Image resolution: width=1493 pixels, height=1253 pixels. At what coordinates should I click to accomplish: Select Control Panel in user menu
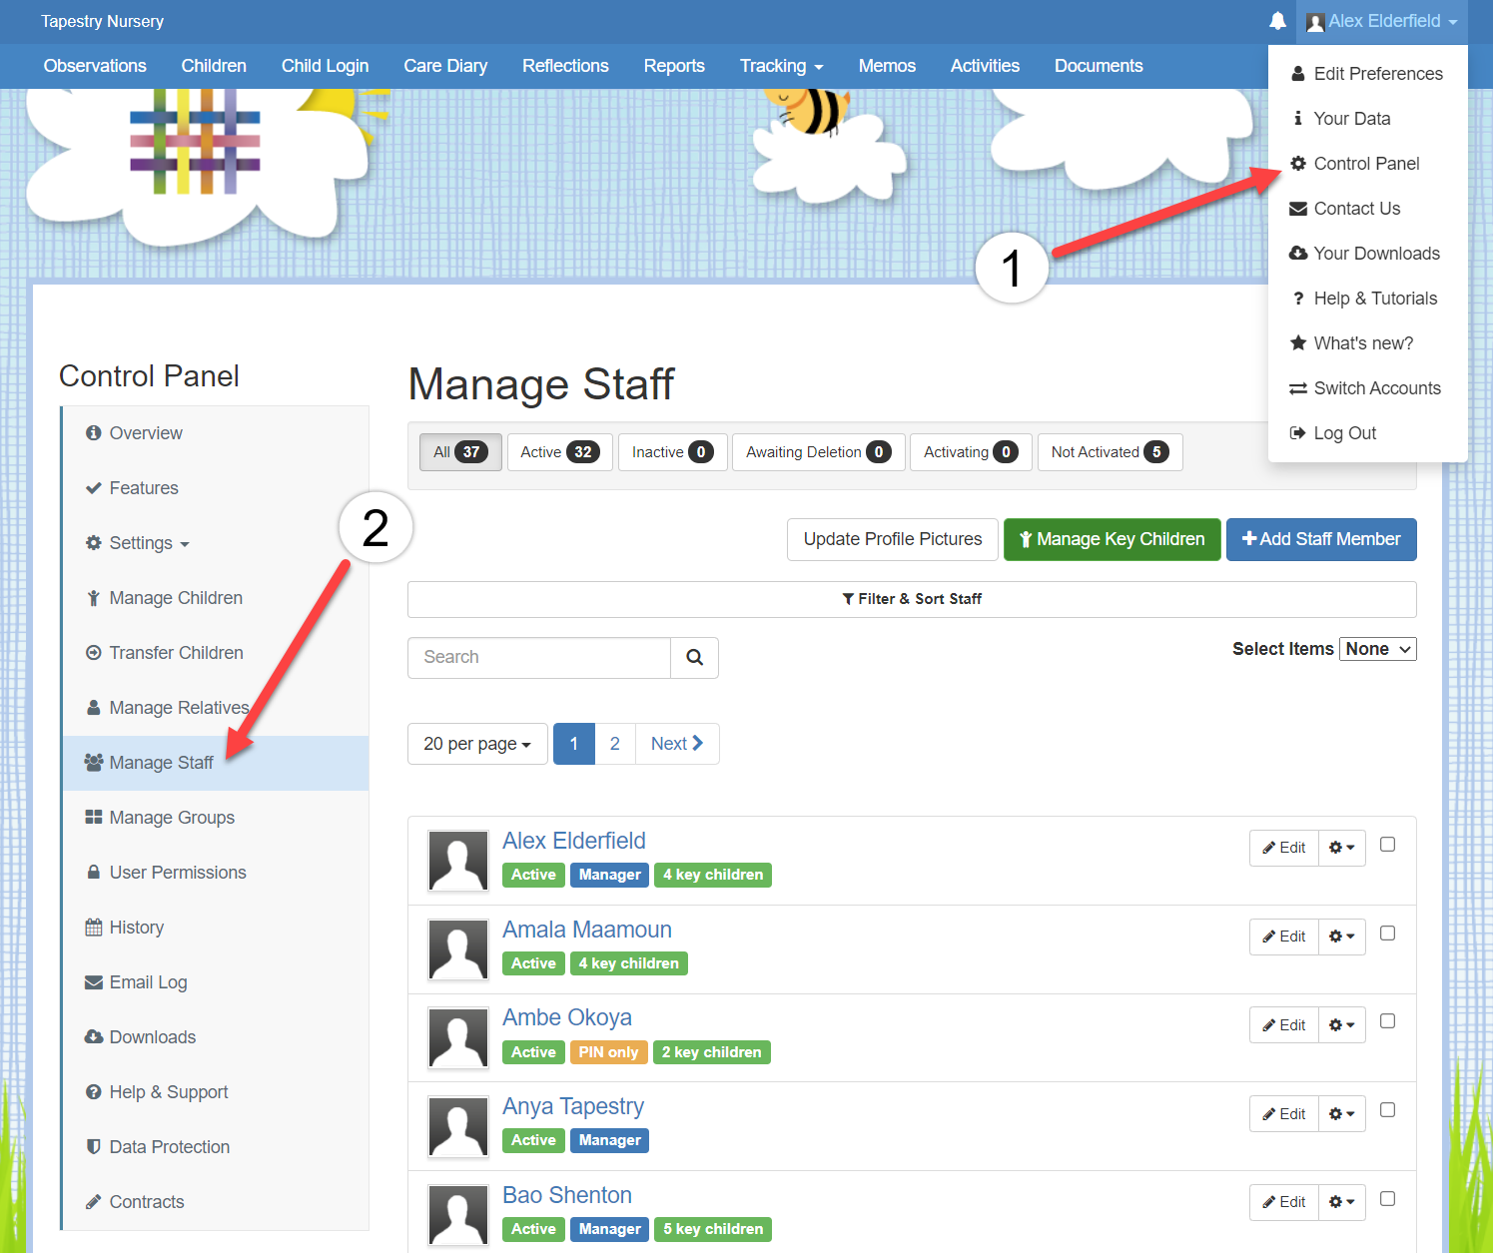click(x=1367, y=164)
